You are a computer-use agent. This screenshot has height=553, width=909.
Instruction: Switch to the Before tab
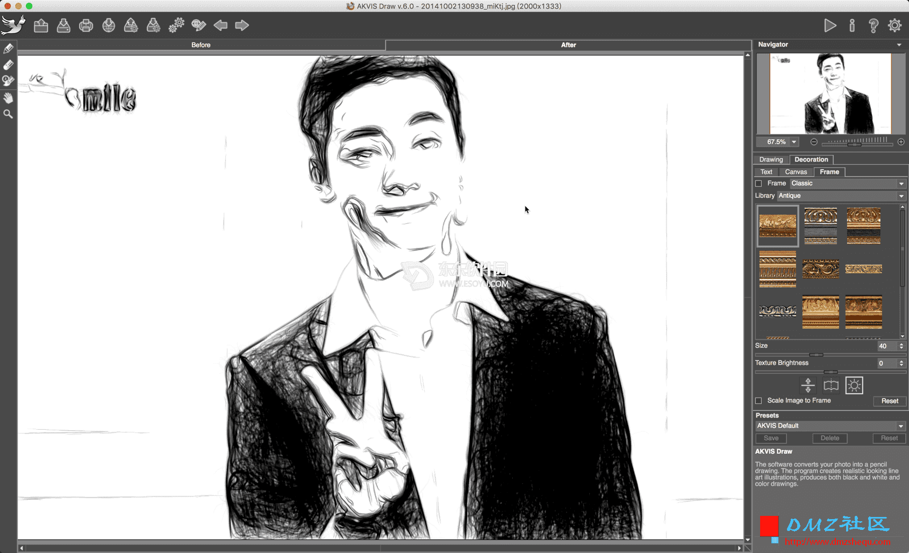point(201,45)
